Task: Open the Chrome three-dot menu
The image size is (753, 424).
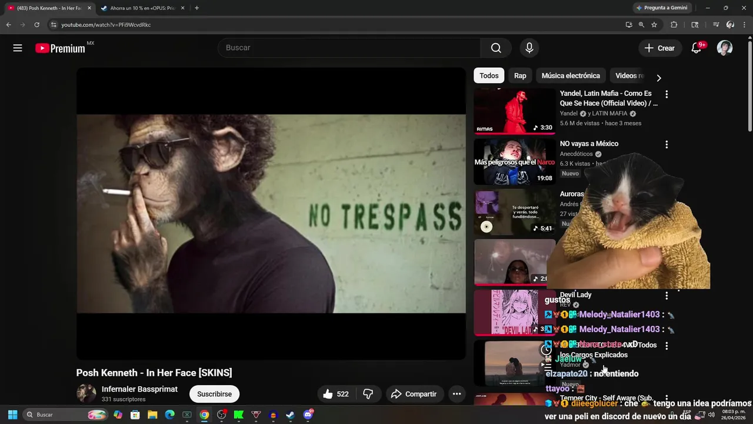Action: pos(745,25)
